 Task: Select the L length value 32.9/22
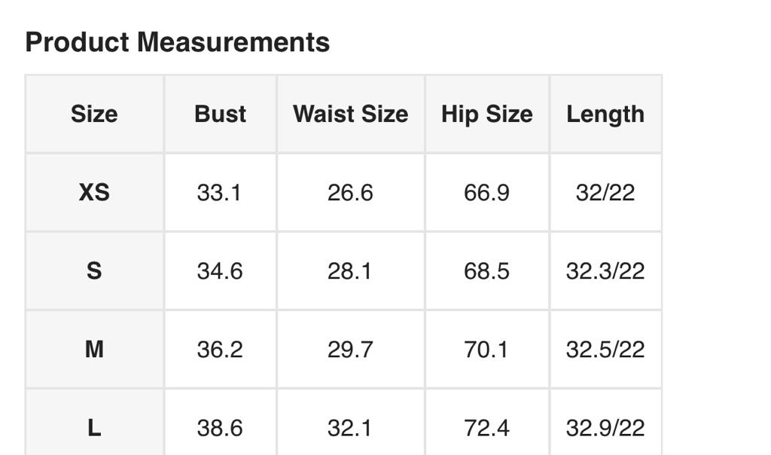click(605, 428)
